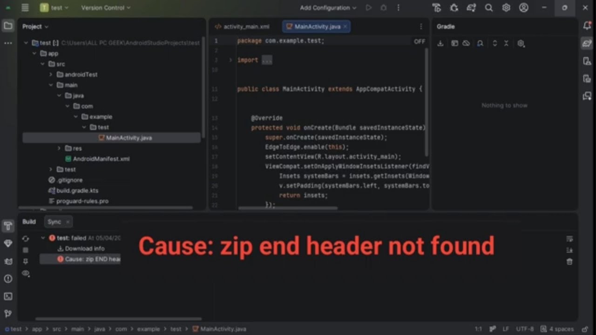This screenshot has height=335, width=596.
Task: Expand all in Gradle panel
Action: [x=494, y=43]
